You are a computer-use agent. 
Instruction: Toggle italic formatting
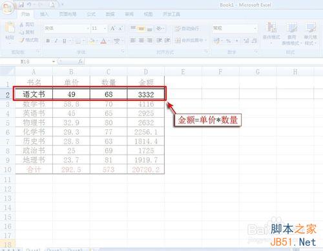56,41
